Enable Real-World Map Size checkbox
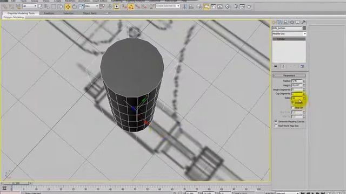The height and width of the screenshot is (194, 346). pyautogui.click(x=276, y=126)
